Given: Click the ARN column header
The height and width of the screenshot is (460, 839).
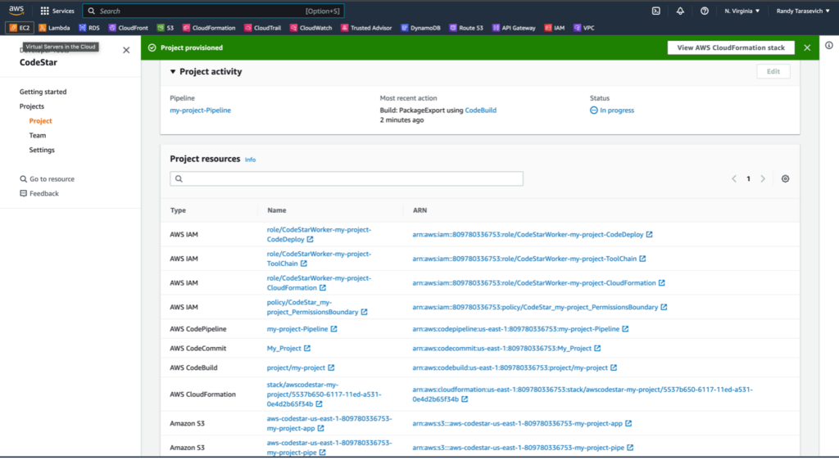Looking at the screenshot, I should (x=419, y=210).
